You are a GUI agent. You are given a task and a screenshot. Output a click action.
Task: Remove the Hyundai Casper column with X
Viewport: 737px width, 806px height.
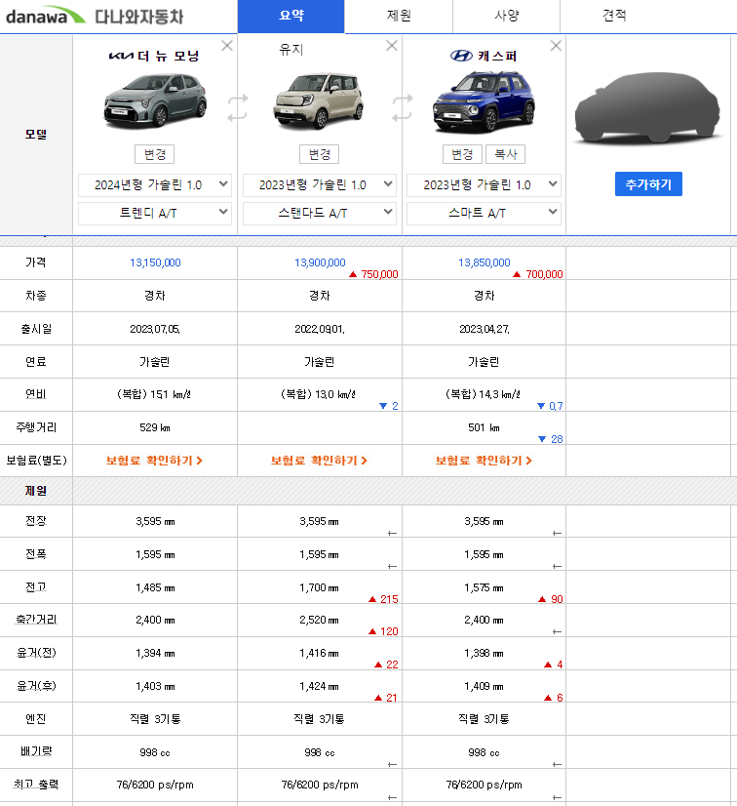[556, 46]
